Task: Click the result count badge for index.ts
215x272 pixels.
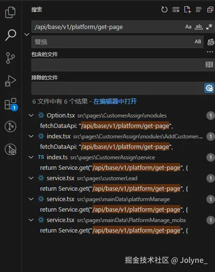Action: pyautogui.click(x=211, y=157)
